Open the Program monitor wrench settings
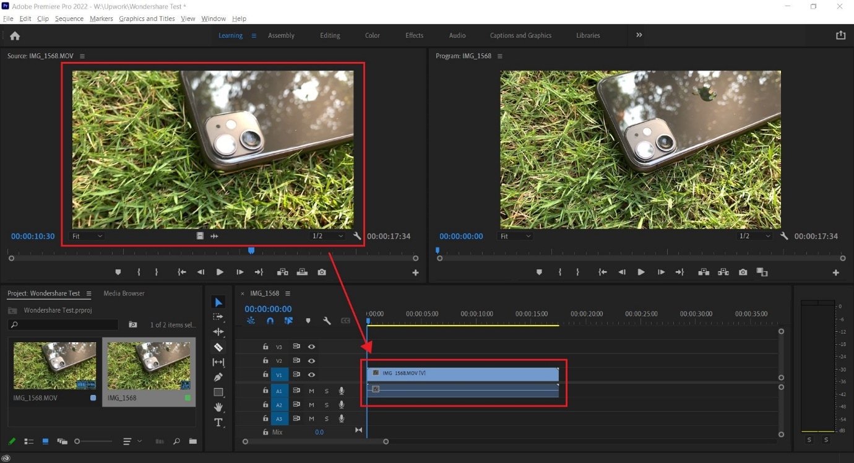This screenshot has width=854, height=463. 784,236
